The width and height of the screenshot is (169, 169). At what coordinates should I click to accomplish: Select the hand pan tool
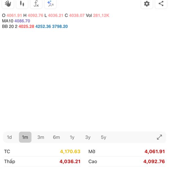[8, 4]
